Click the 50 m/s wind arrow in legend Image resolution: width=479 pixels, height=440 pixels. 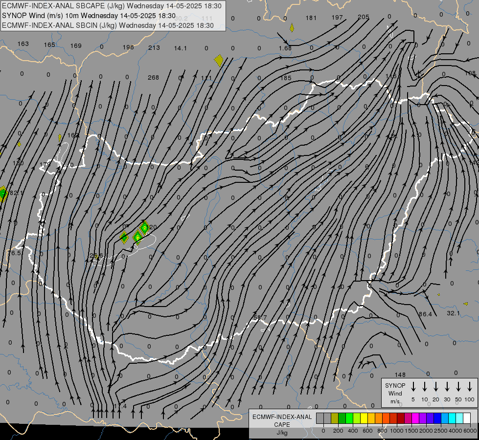[x=458, y=386]
